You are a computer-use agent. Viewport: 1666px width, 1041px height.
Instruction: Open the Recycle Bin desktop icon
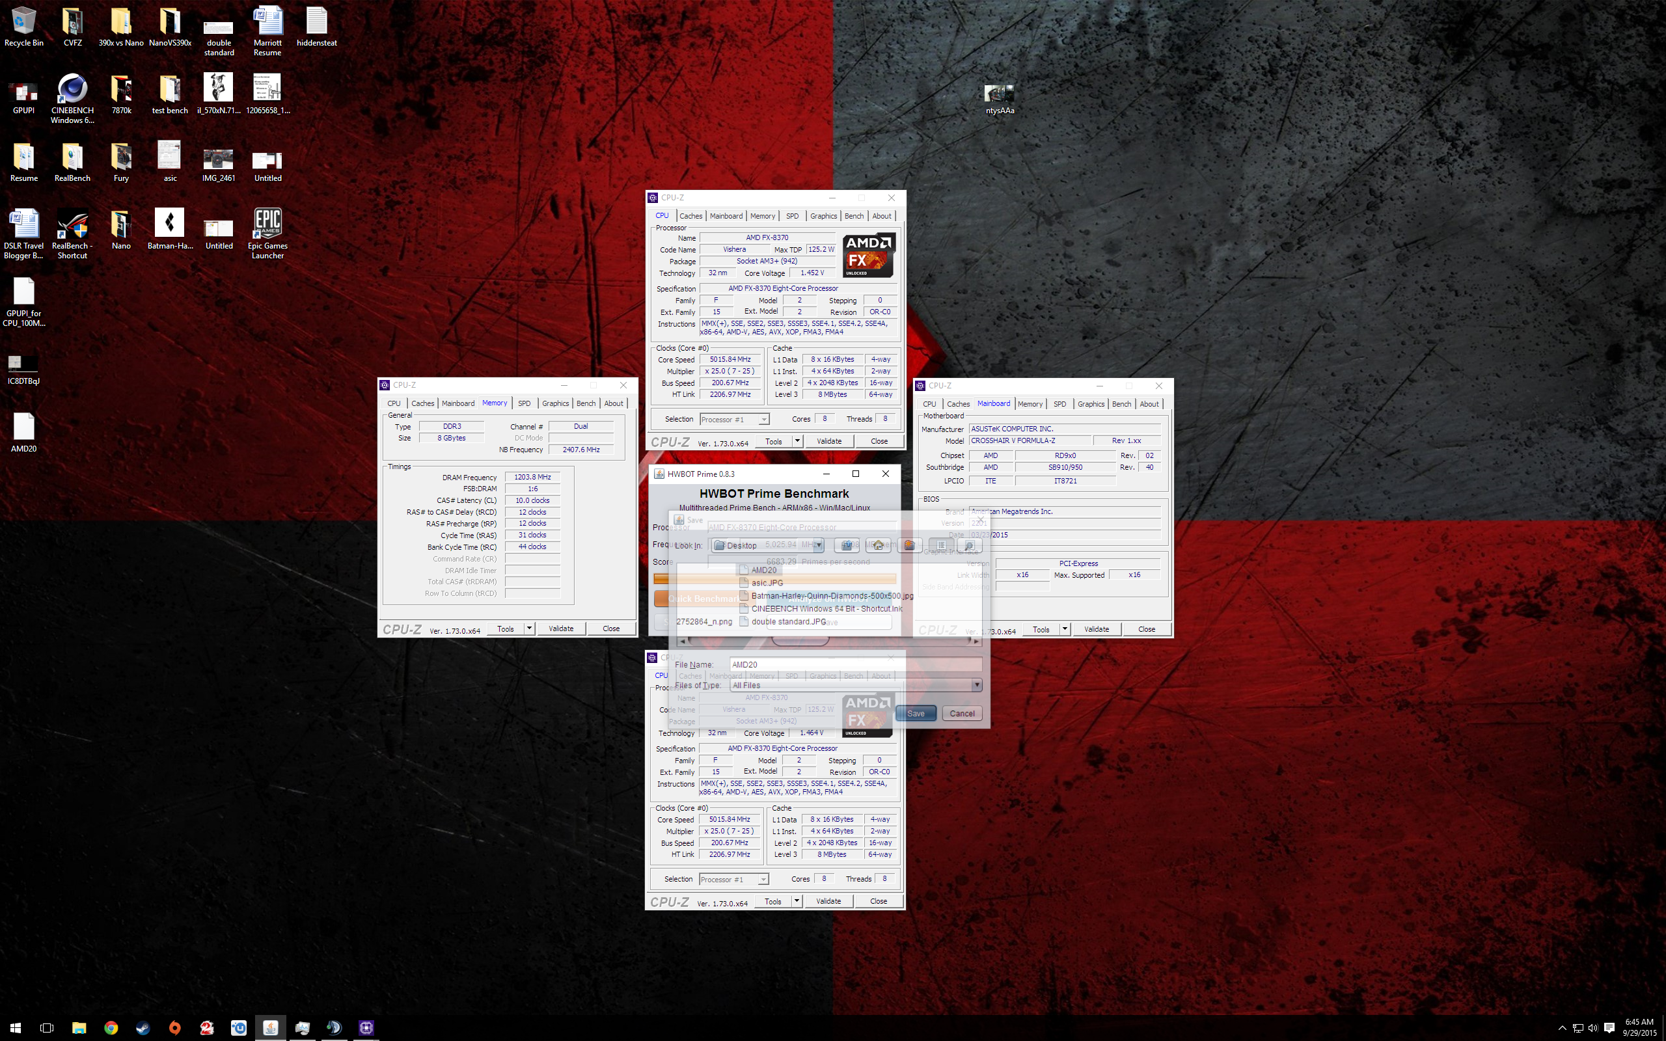click(x=24, y=27)
